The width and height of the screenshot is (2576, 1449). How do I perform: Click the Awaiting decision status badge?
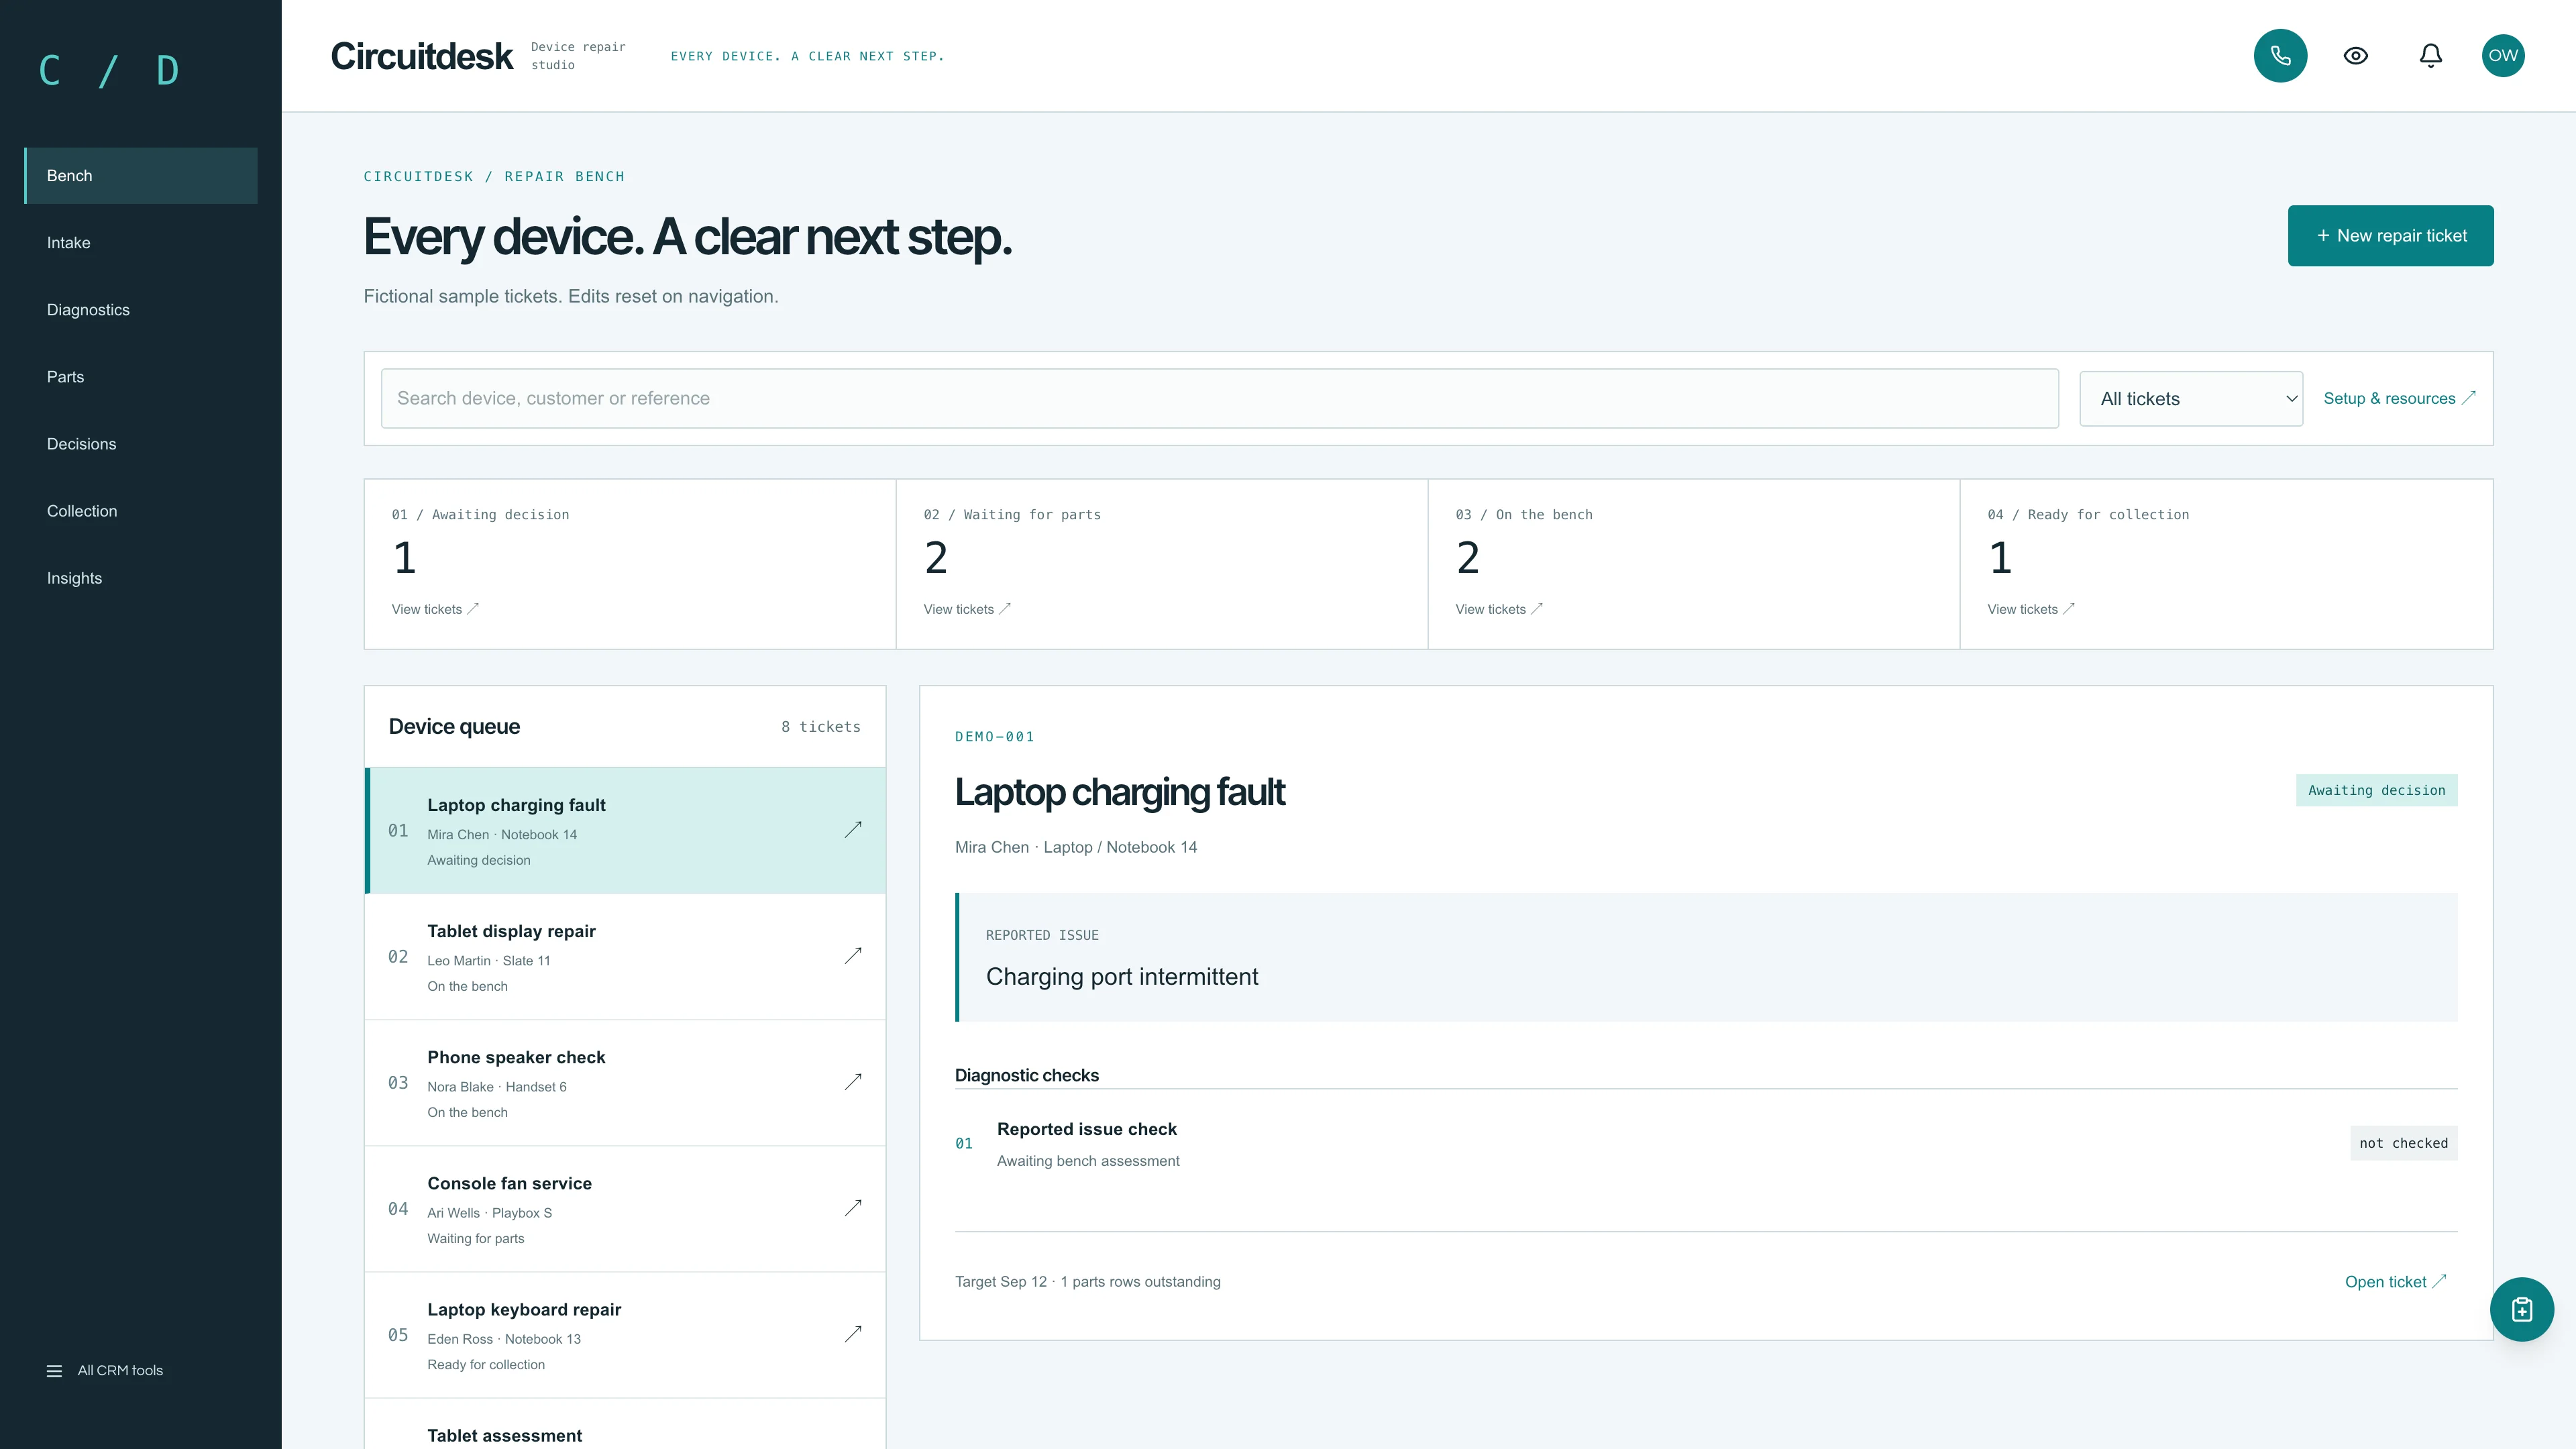[2376, 790]
